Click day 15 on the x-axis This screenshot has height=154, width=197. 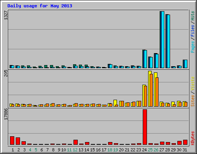(92, 150)
